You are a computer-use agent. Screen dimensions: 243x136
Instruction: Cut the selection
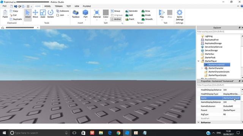[x=13, y=15]
